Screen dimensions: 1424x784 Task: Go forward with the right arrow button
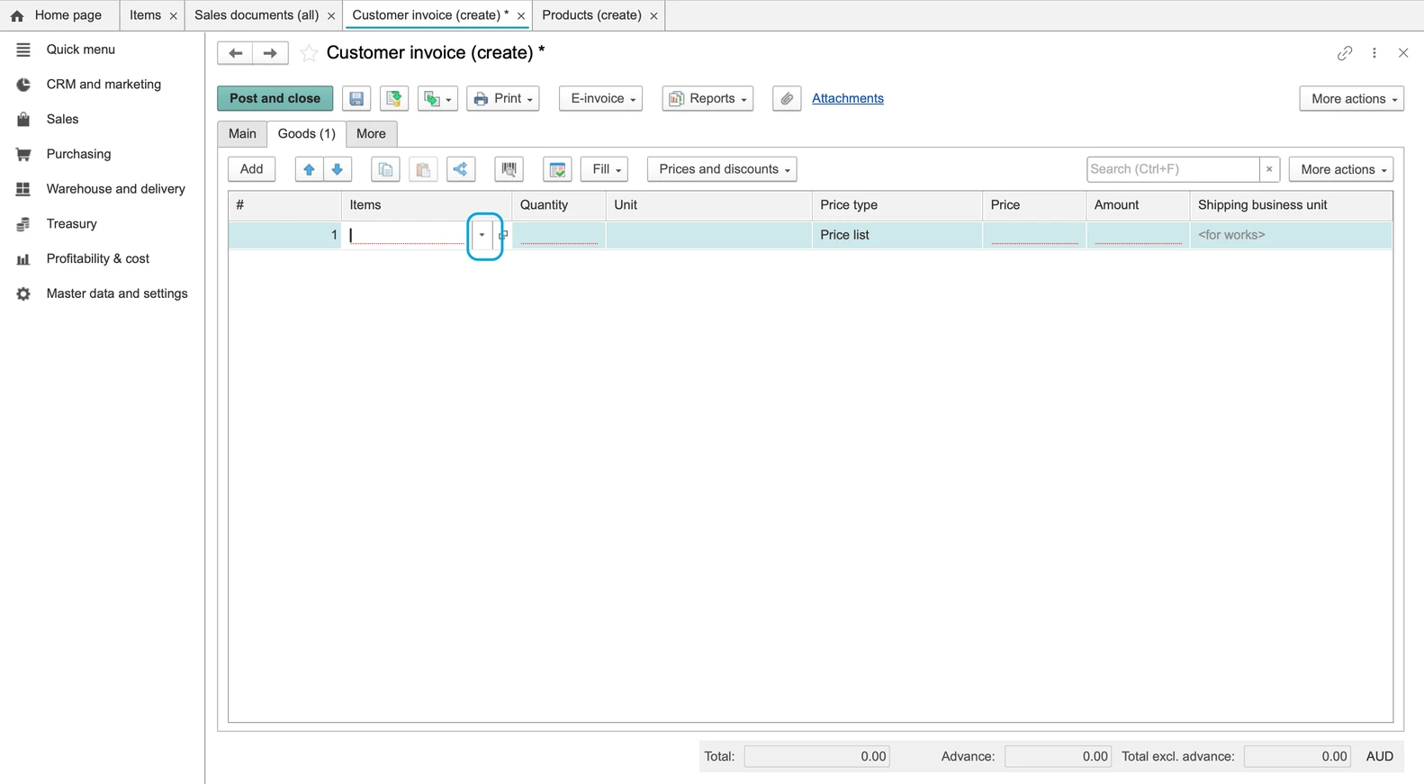pyautogui.click(x=270, y=53)
